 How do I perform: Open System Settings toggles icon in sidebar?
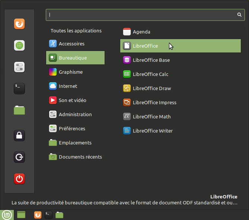(19, 67)
